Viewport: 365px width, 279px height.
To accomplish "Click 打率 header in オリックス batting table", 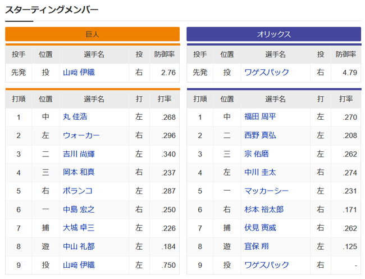I will 346,99.
